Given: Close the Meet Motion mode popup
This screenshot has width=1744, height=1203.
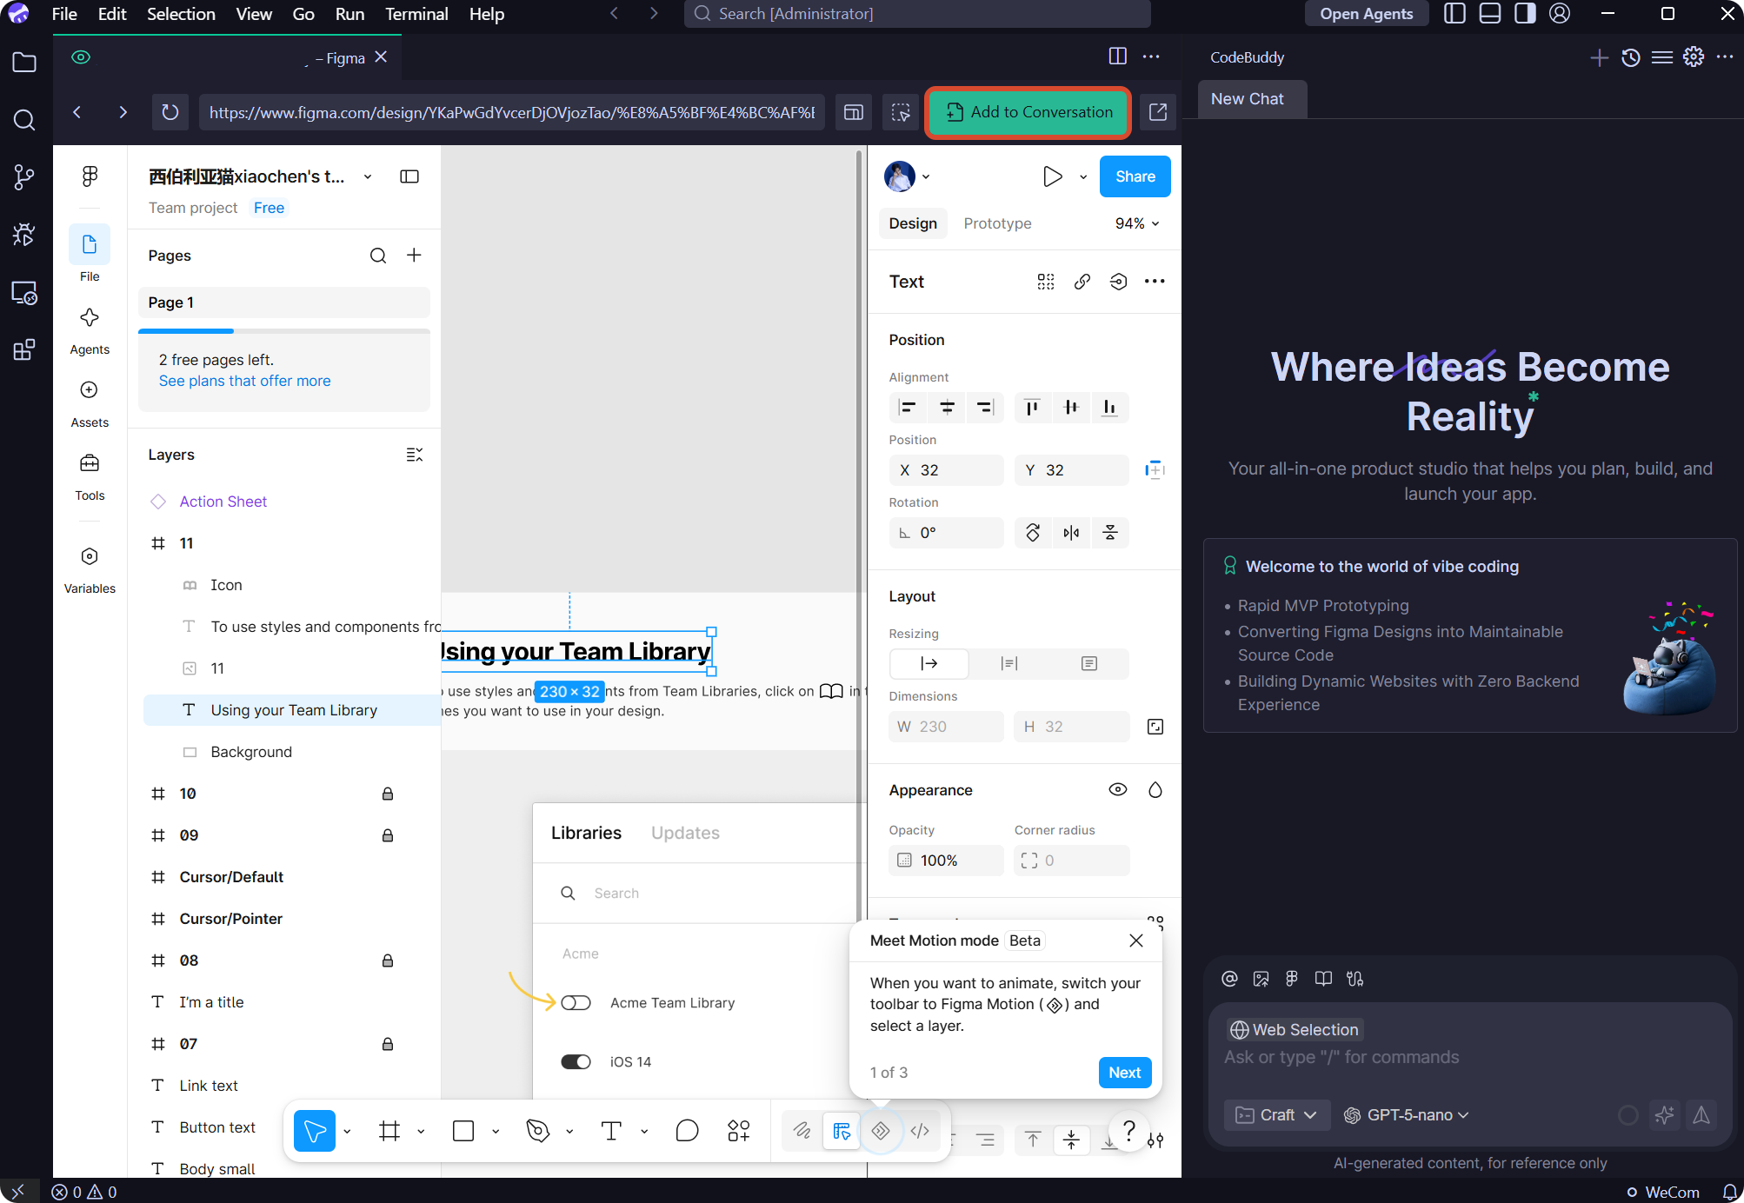Looking at the screenshot, I should click(x=1135, y=940).
